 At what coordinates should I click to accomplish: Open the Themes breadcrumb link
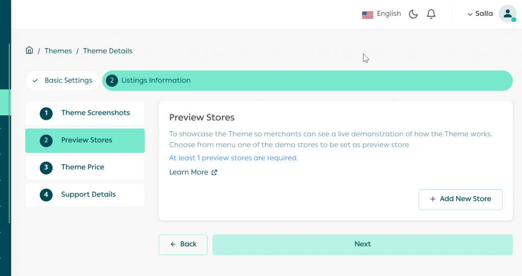(58, 51)
